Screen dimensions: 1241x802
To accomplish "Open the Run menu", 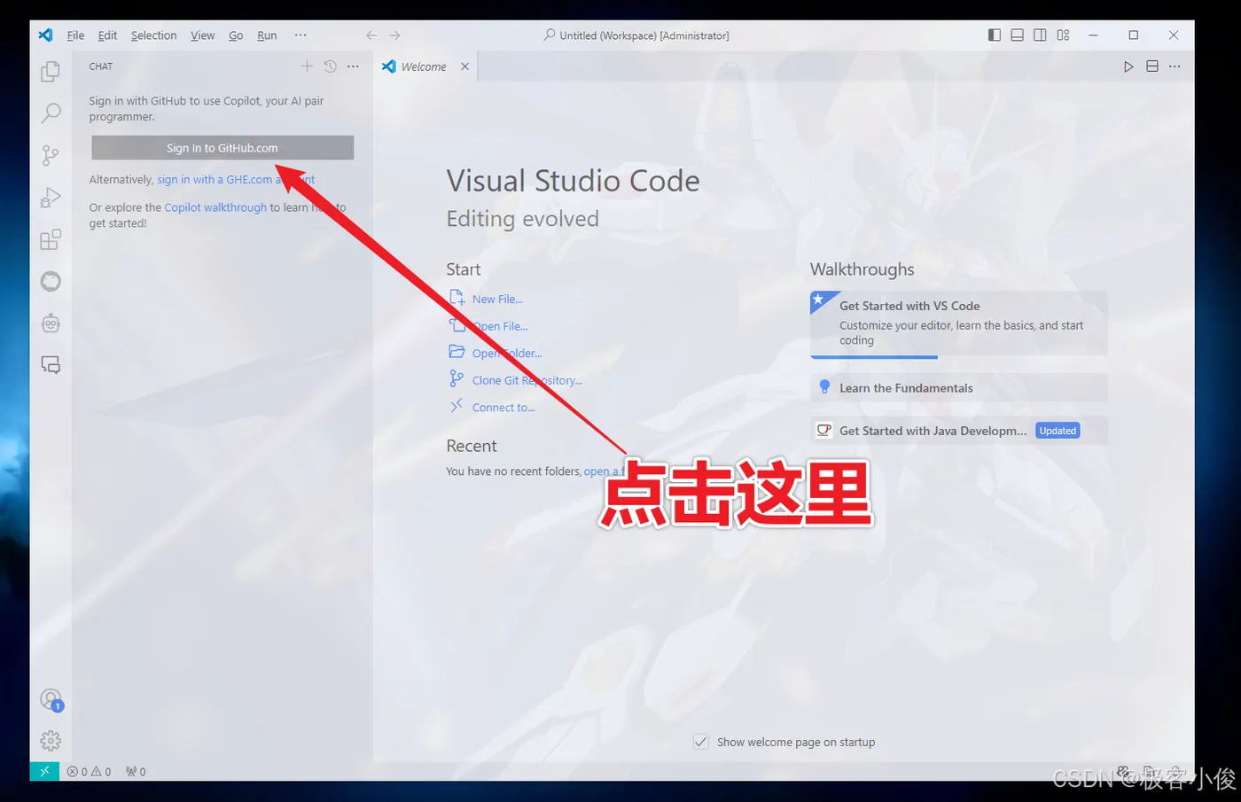I will click(267, 35).
